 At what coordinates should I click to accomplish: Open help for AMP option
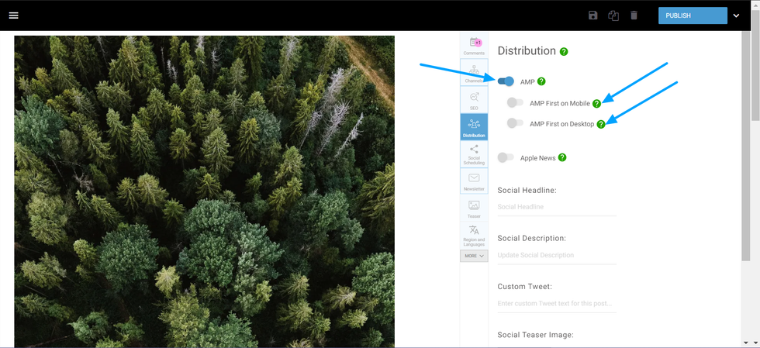click(x=541, y=81)
